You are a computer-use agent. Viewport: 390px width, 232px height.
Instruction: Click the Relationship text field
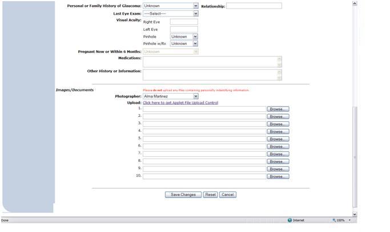point(254,6)
